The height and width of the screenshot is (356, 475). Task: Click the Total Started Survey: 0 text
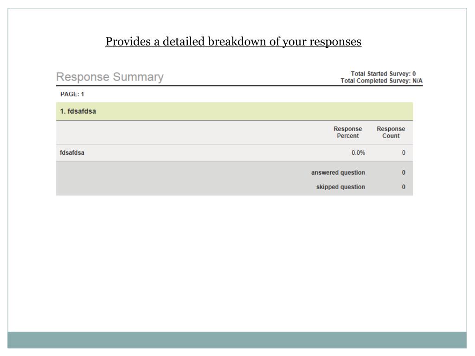(383, 74)
